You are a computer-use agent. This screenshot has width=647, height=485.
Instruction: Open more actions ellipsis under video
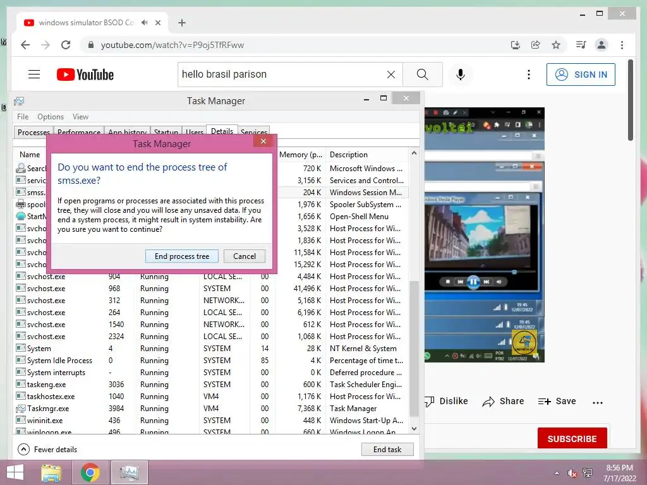point(598,402)
